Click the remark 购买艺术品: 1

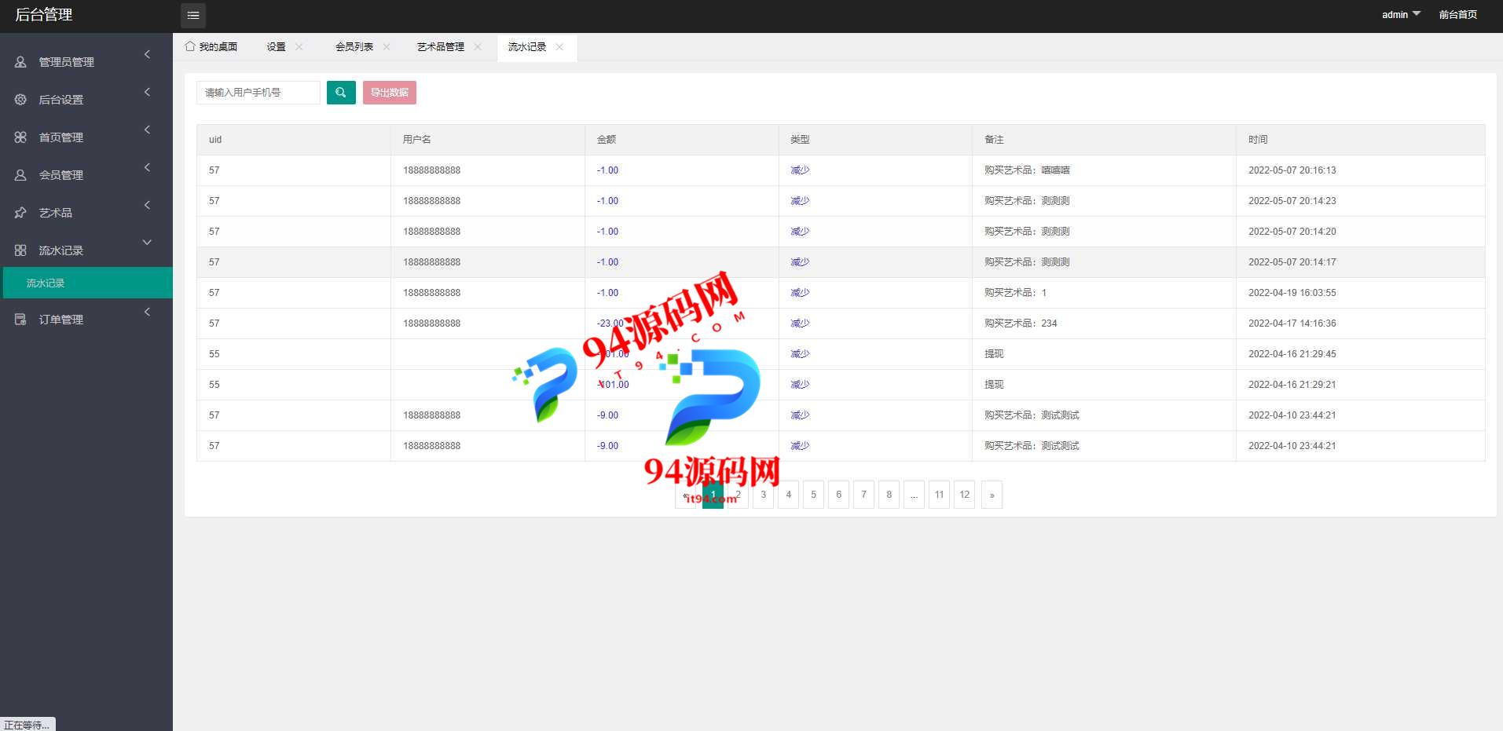tap(1015, 293)
